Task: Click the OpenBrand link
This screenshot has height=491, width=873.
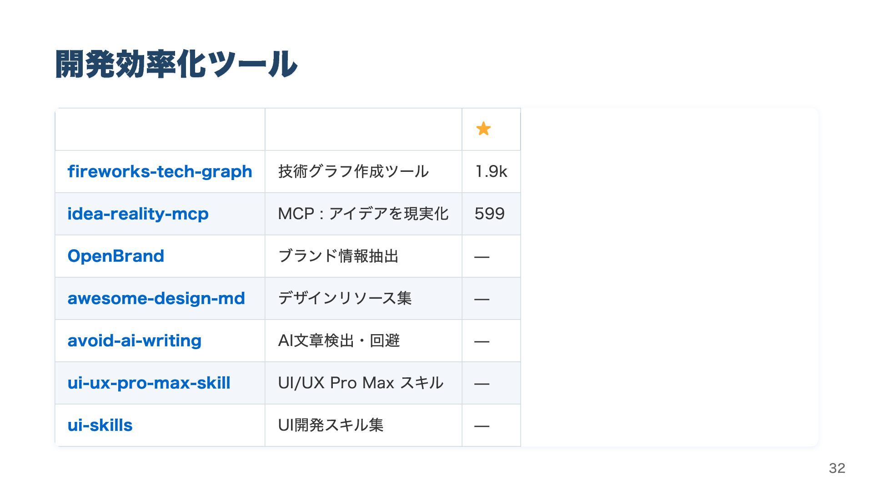Action: coord(115,256)
